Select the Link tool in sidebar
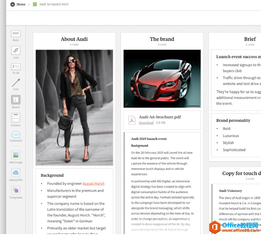 pos(16,50)
